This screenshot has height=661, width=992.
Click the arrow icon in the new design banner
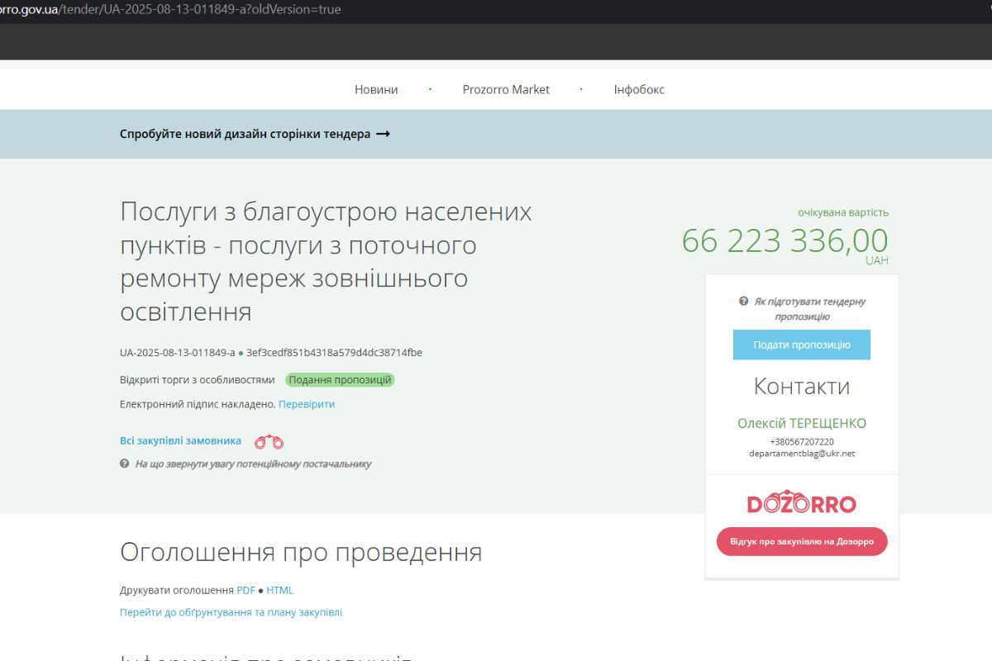pyautogui.click(x=384, y=132)
